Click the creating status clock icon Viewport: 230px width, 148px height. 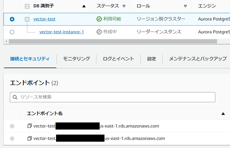pyautogui.click(x=100, y=32)
